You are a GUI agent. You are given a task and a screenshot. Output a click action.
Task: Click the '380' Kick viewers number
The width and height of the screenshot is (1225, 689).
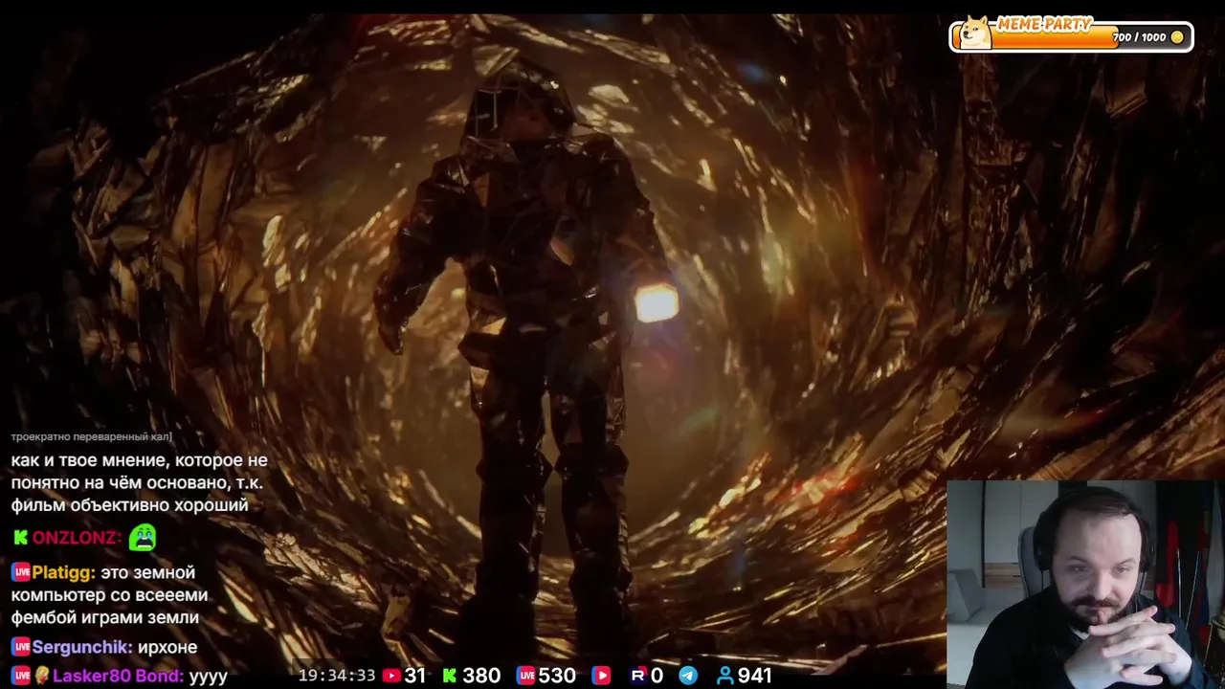tap(481, 676)
